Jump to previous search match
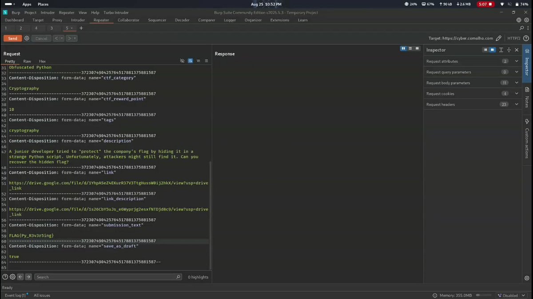This screenshot has width=533, height=299. click(x=20, y=277)
